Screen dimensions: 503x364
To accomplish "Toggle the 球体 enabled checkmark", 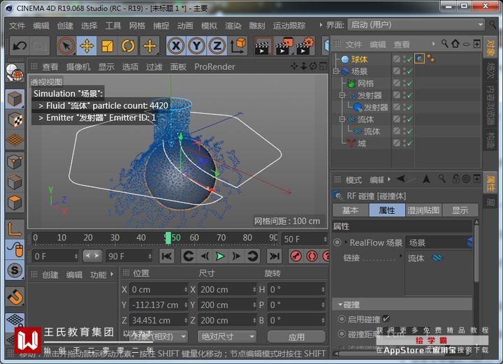I will [x=409, y=59].
